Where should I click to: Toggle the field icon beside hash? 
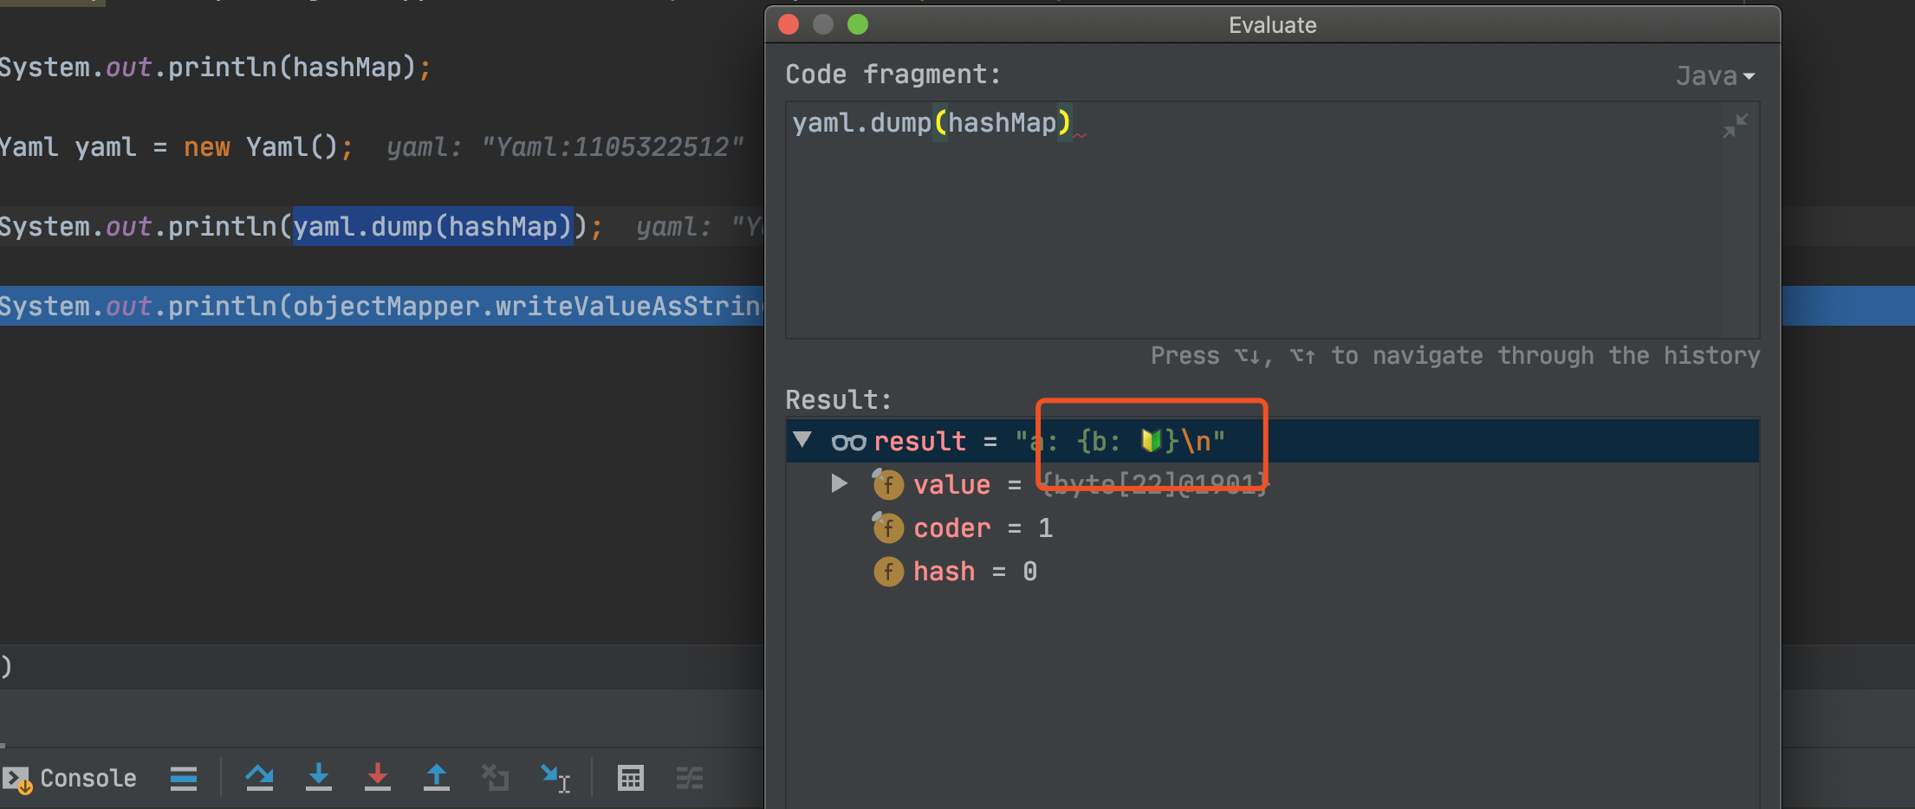pos(888,571)
